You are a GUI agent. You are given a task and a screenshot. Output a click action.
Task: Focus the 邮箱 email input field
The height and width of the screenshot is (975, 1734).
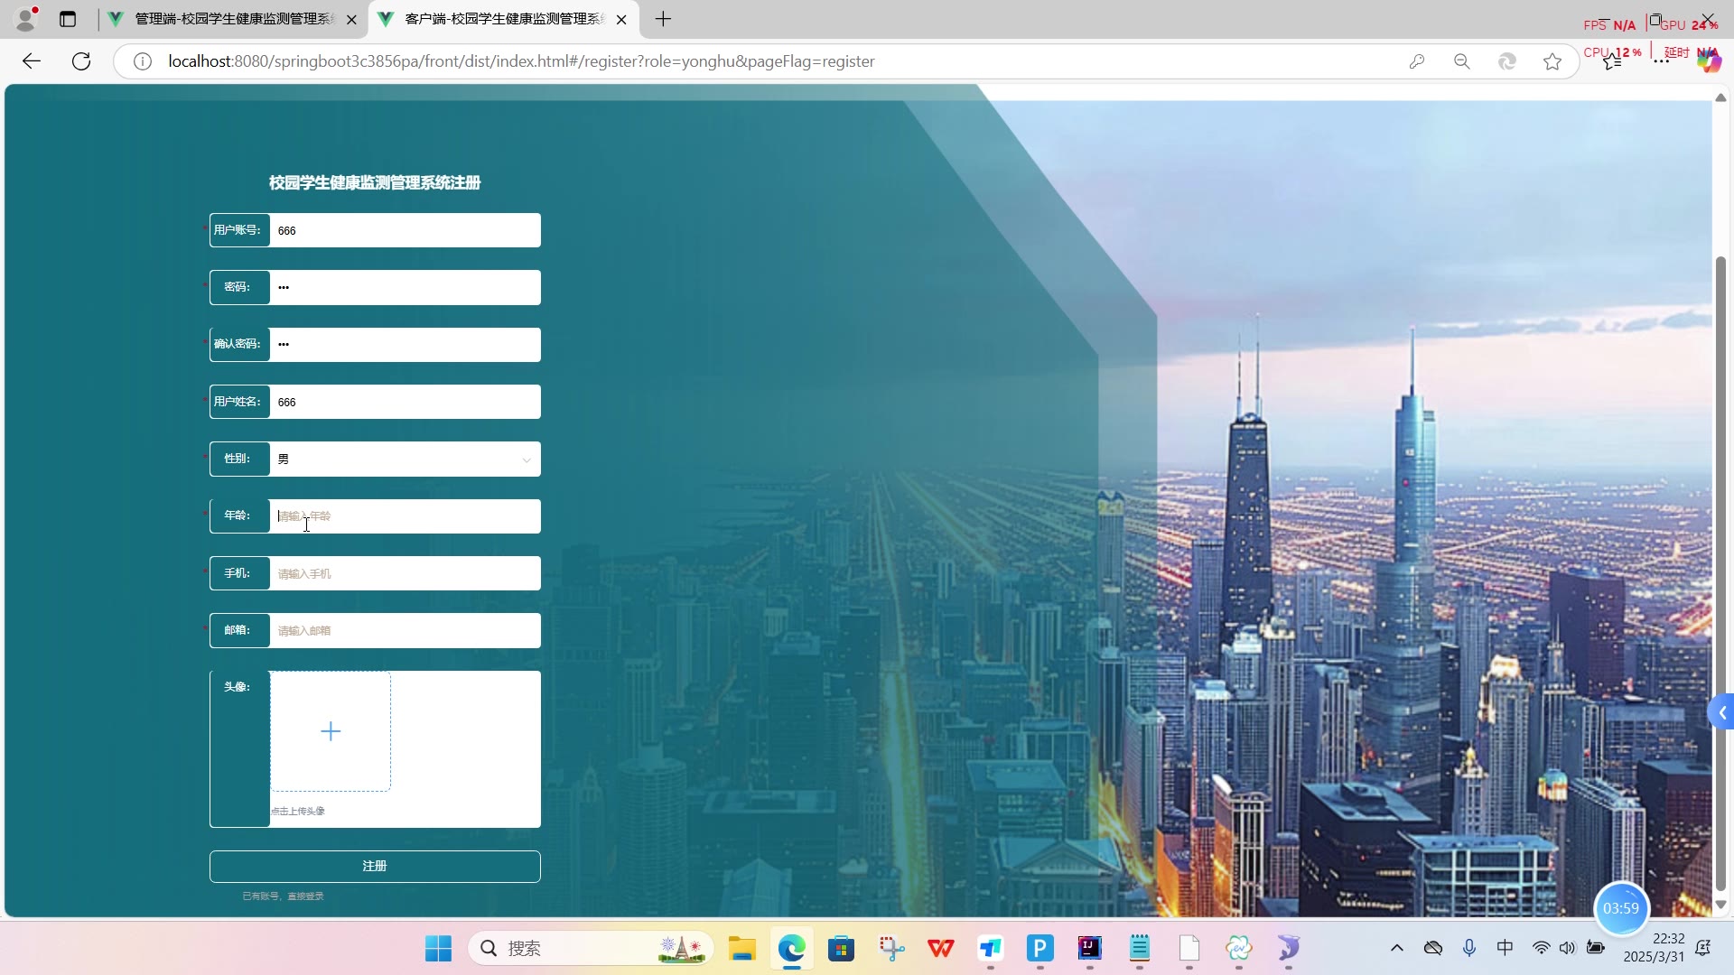[x=405, y=630]
